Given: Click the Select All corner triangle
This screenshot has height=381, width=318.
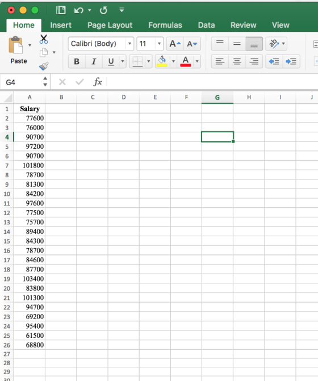Looking at the screenshot, I should [7, 97].
